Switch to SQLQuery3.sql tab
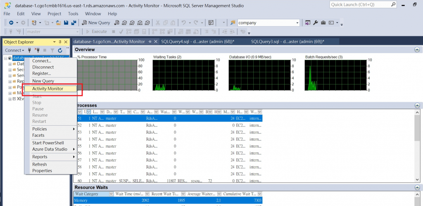 point(288,42)
